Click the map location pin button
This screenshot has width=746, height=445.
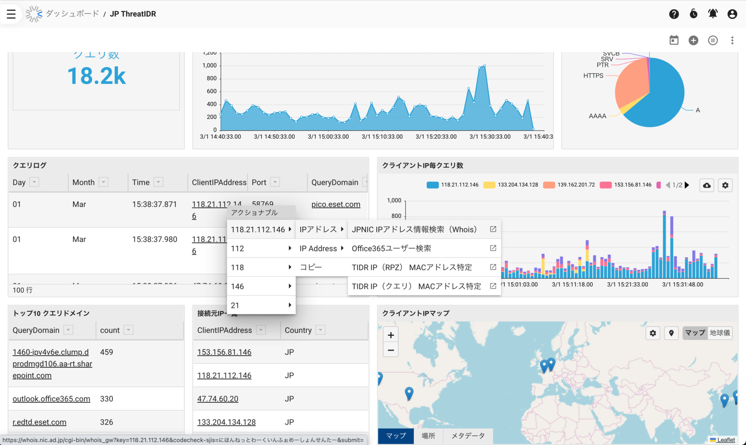coord(671,333)
